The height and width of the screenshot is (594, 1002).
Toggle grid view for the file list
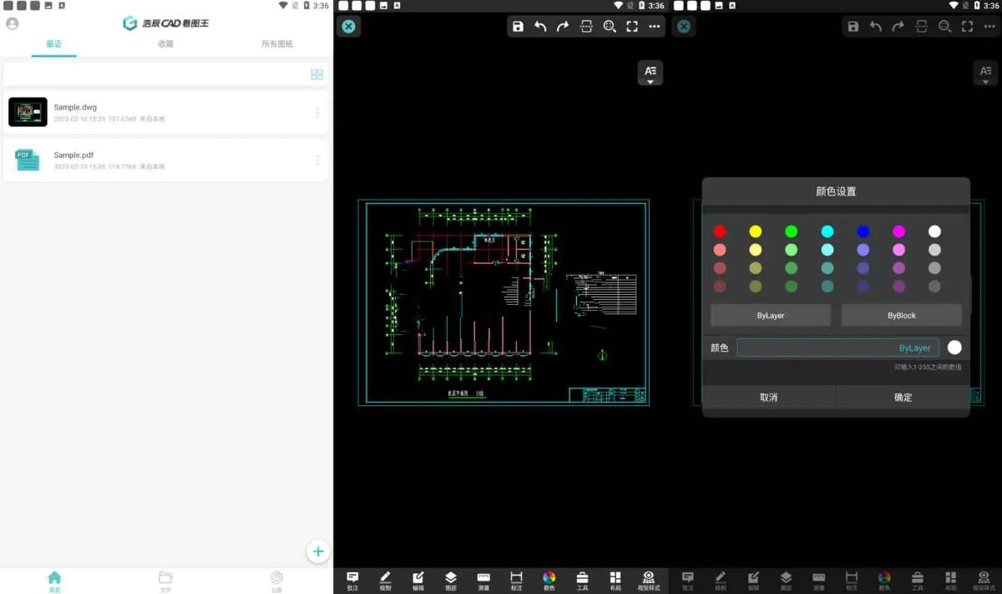[316, 74]
